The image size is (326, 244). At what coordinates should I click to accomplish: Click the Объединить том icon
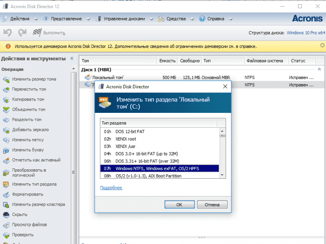[x=6, y=109]
